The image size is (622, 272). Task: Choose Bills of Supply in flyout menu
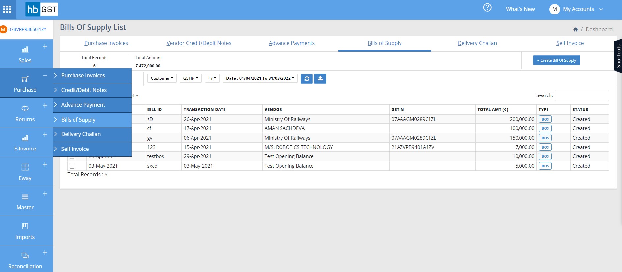point(92,120)
